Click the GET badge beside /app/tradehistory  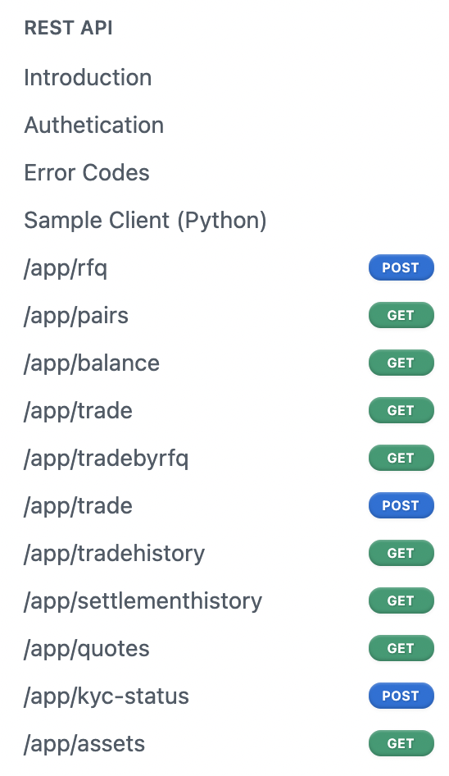click(401, 553)
